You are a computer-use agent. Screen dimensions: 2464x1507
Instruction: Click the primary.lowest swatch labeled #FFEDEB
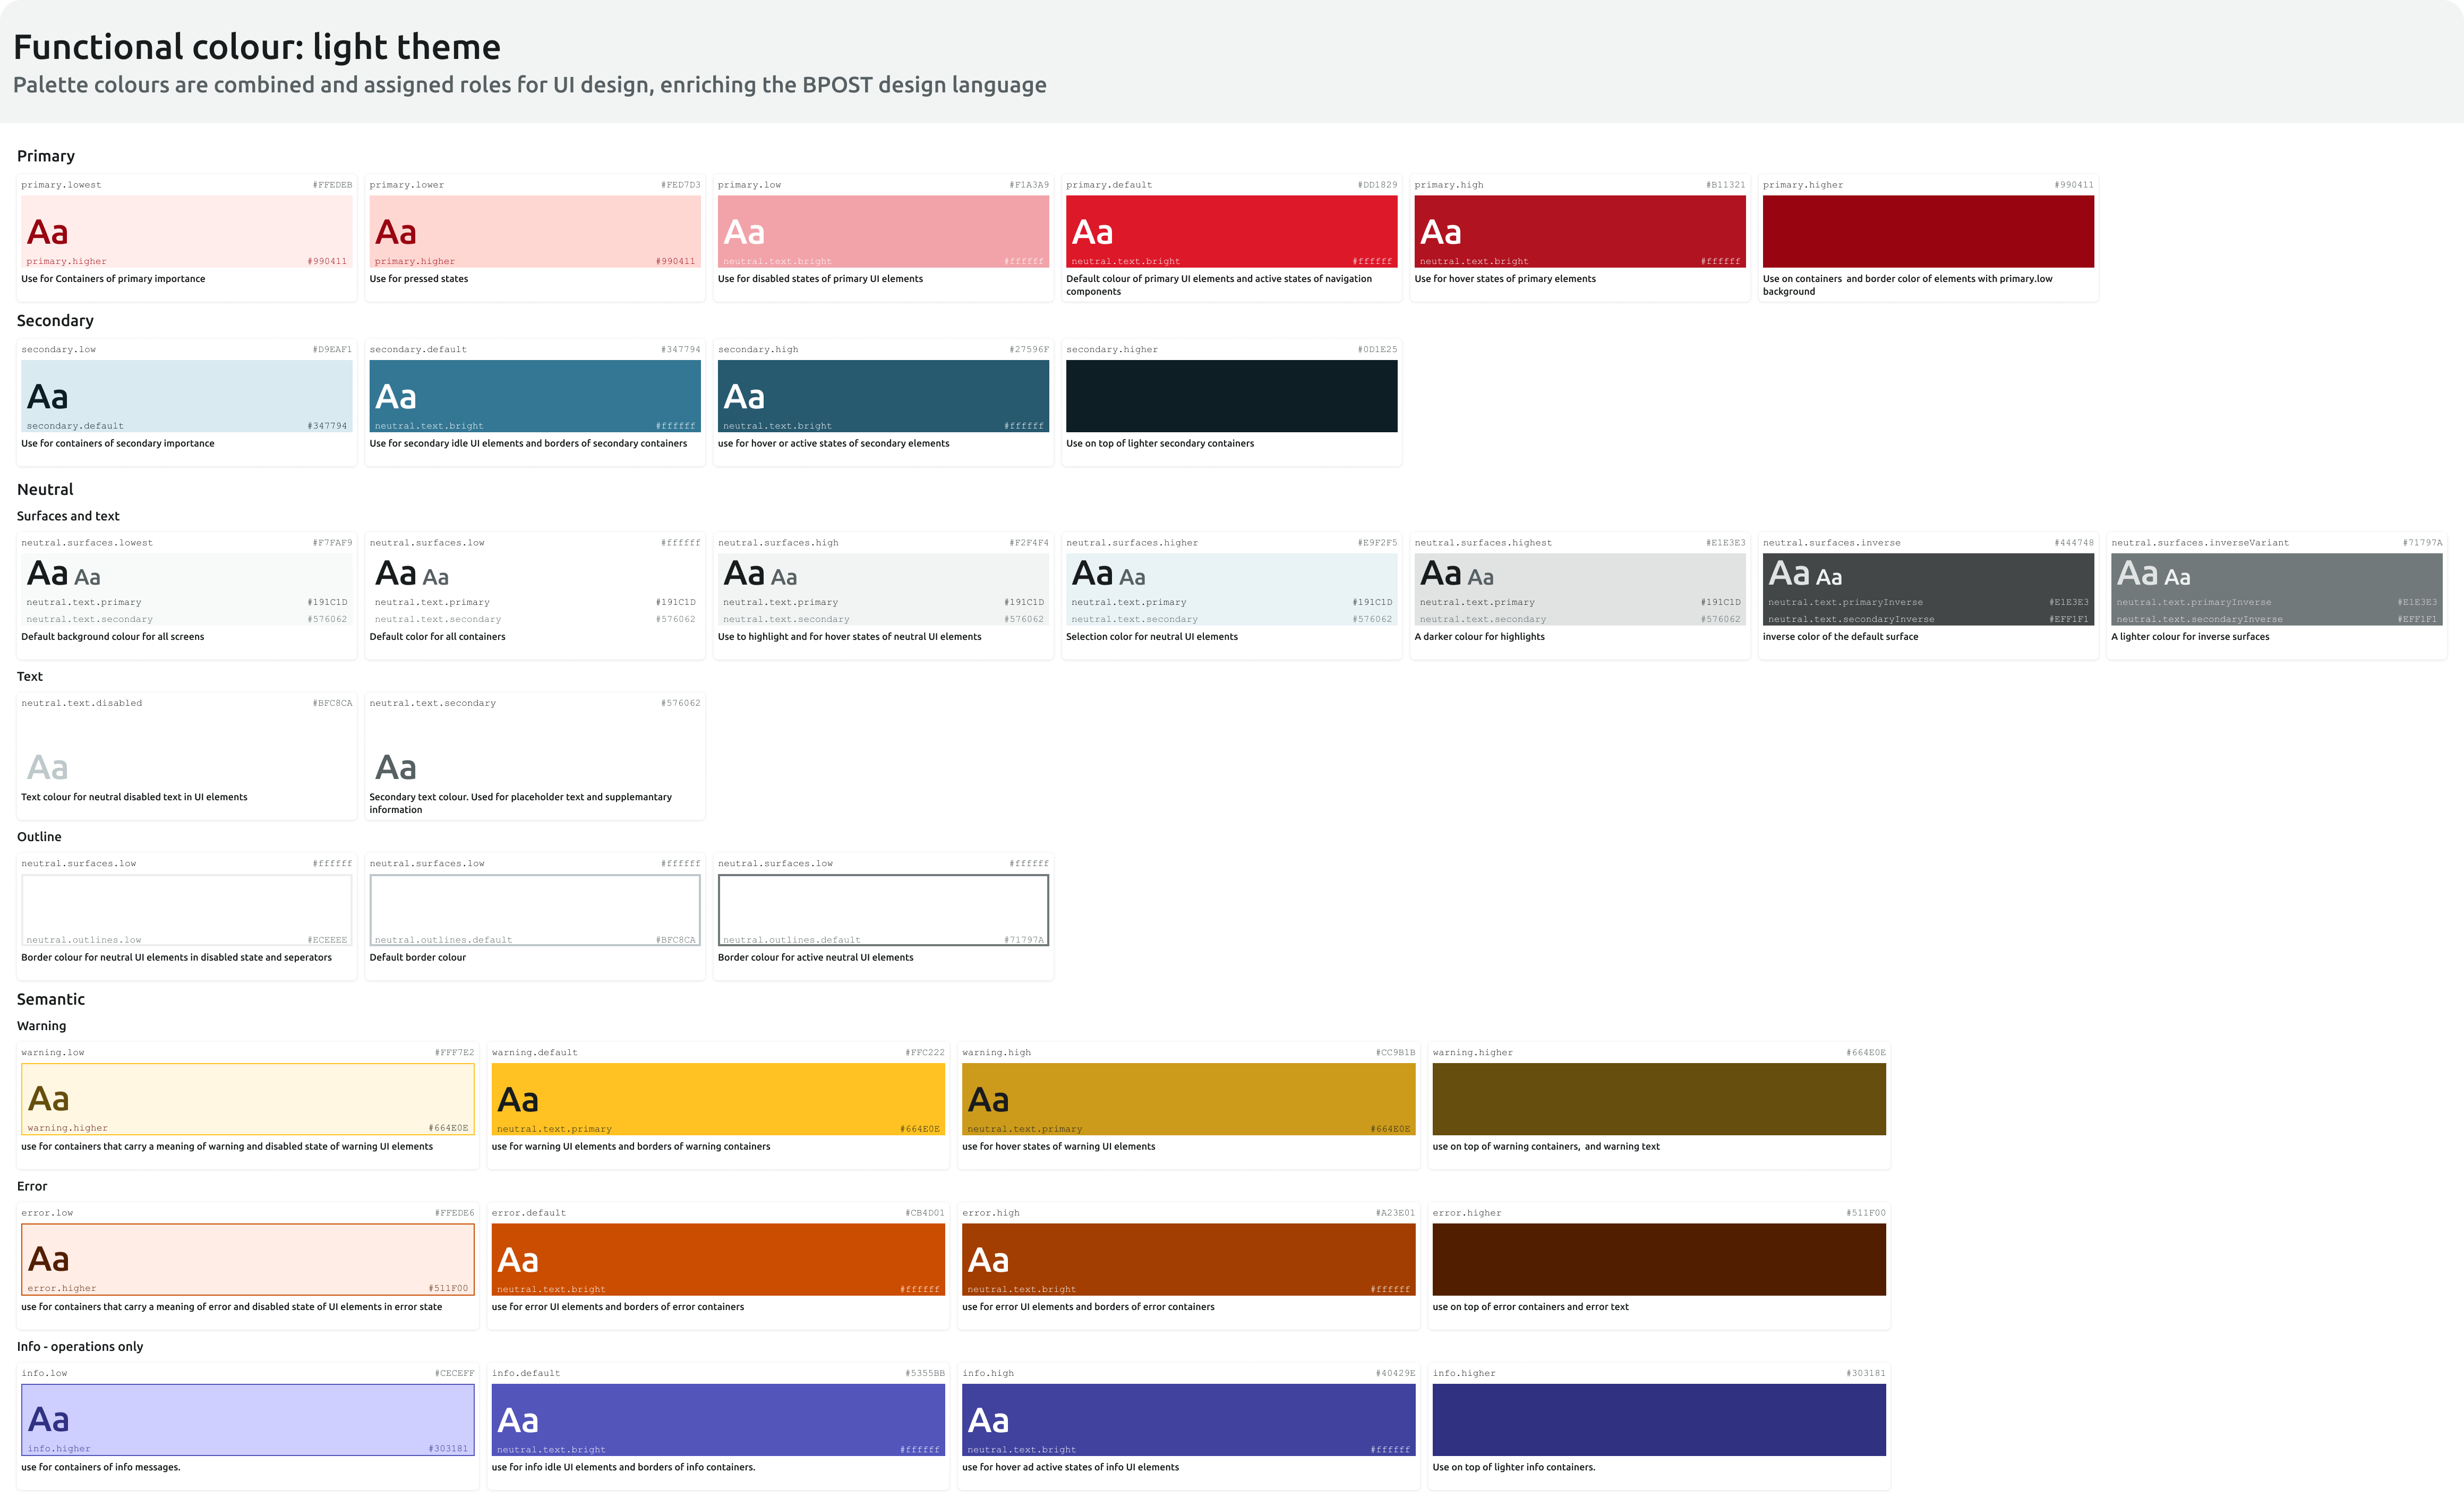[x=186, y=231]
